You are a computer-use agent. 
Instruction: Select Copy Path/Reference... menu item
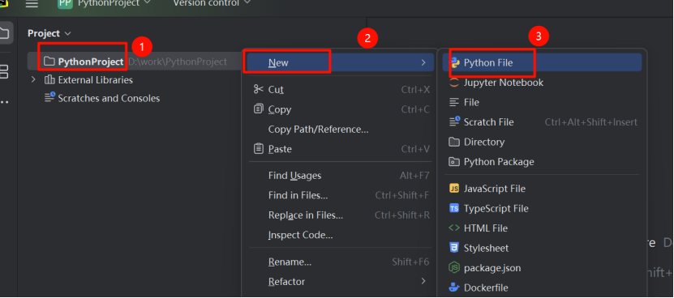341,130
